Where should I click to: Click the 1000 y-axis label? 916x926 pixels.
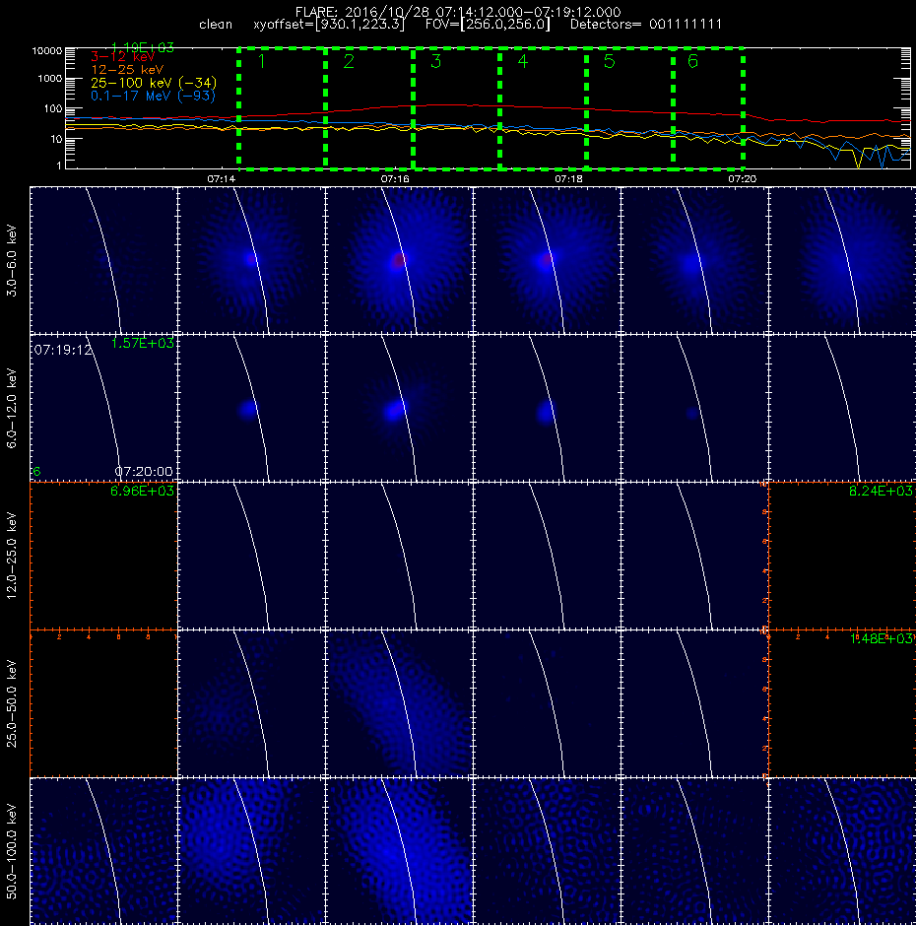click(x=49, y=79)
